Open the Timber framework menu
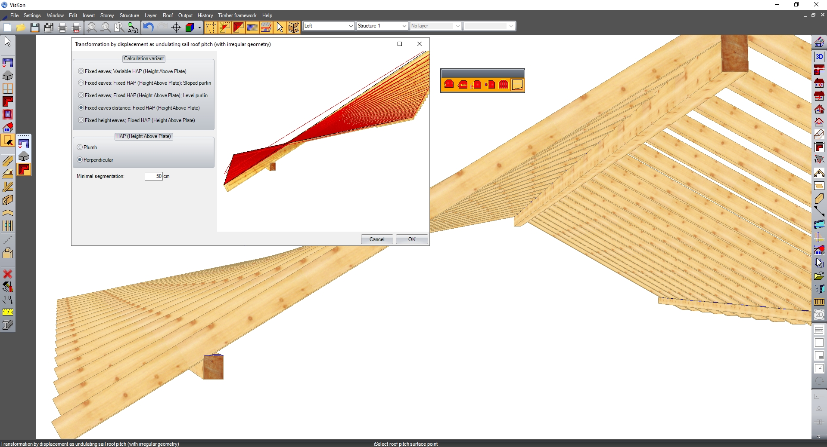 coord(237,15)
